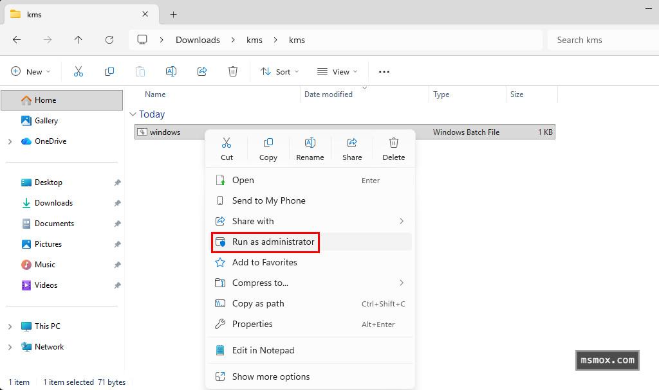Select Show more options
Viewport: 659px width, 390px height.
[x=270, y=377]
